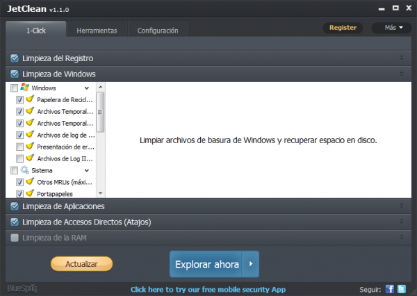Open the Facebook follow icon

(x=390, y=289)
